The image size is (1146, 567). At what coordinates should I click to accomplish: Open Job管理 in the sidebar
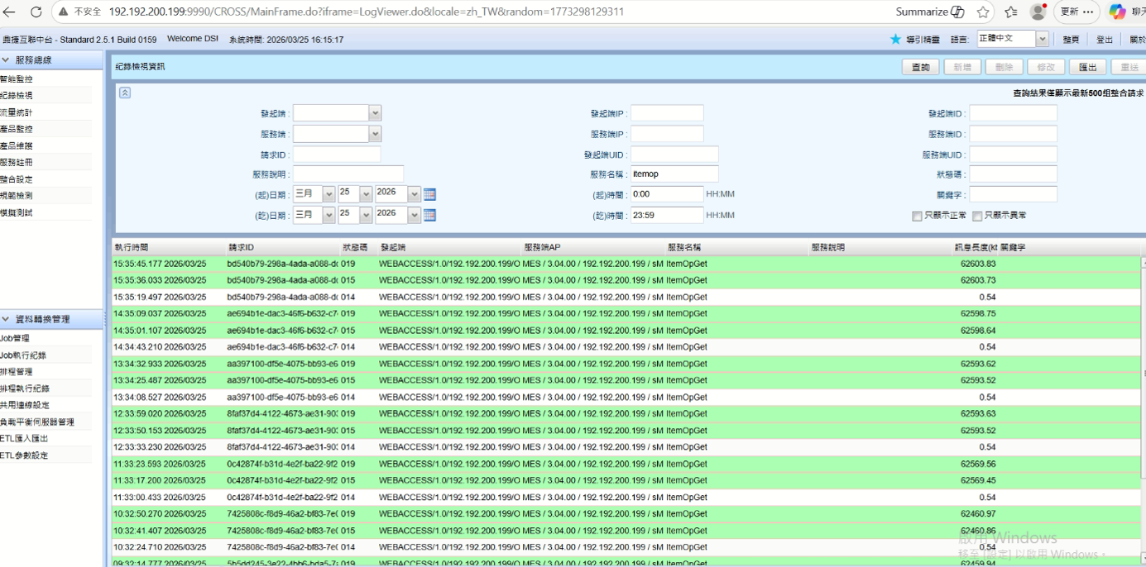pos(15,338)
